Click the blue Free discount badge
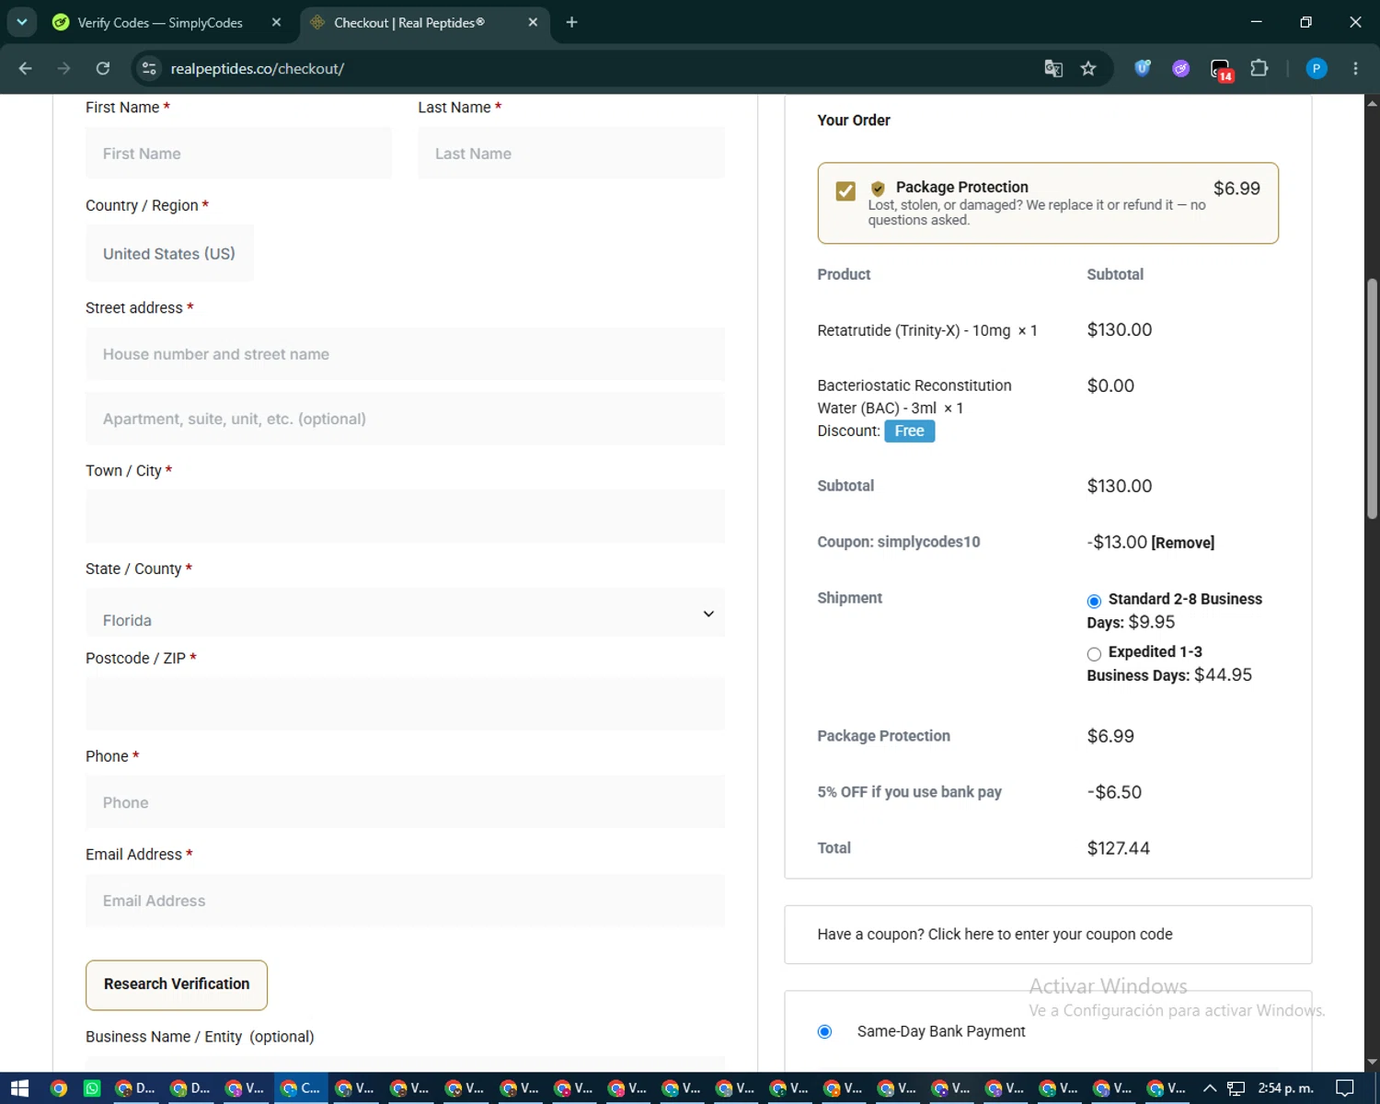 (909, 431)
